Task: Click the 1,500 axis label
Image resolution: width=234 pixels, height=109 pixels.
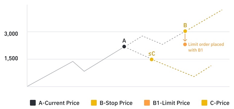Action: coord(11,59)
